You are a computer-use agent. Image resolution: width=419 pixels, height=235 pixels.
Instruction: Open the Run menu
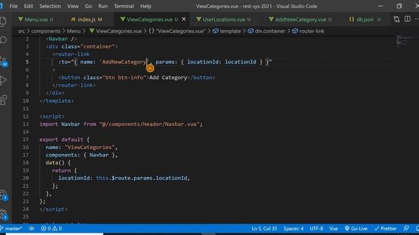coord(103,6)
